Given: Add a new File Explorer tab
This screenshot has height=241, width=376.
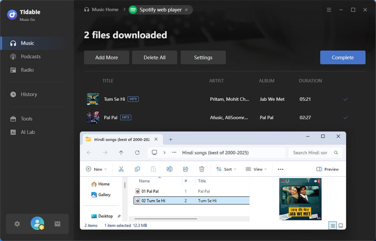Looking at the screenshot, I should point(171,140).
